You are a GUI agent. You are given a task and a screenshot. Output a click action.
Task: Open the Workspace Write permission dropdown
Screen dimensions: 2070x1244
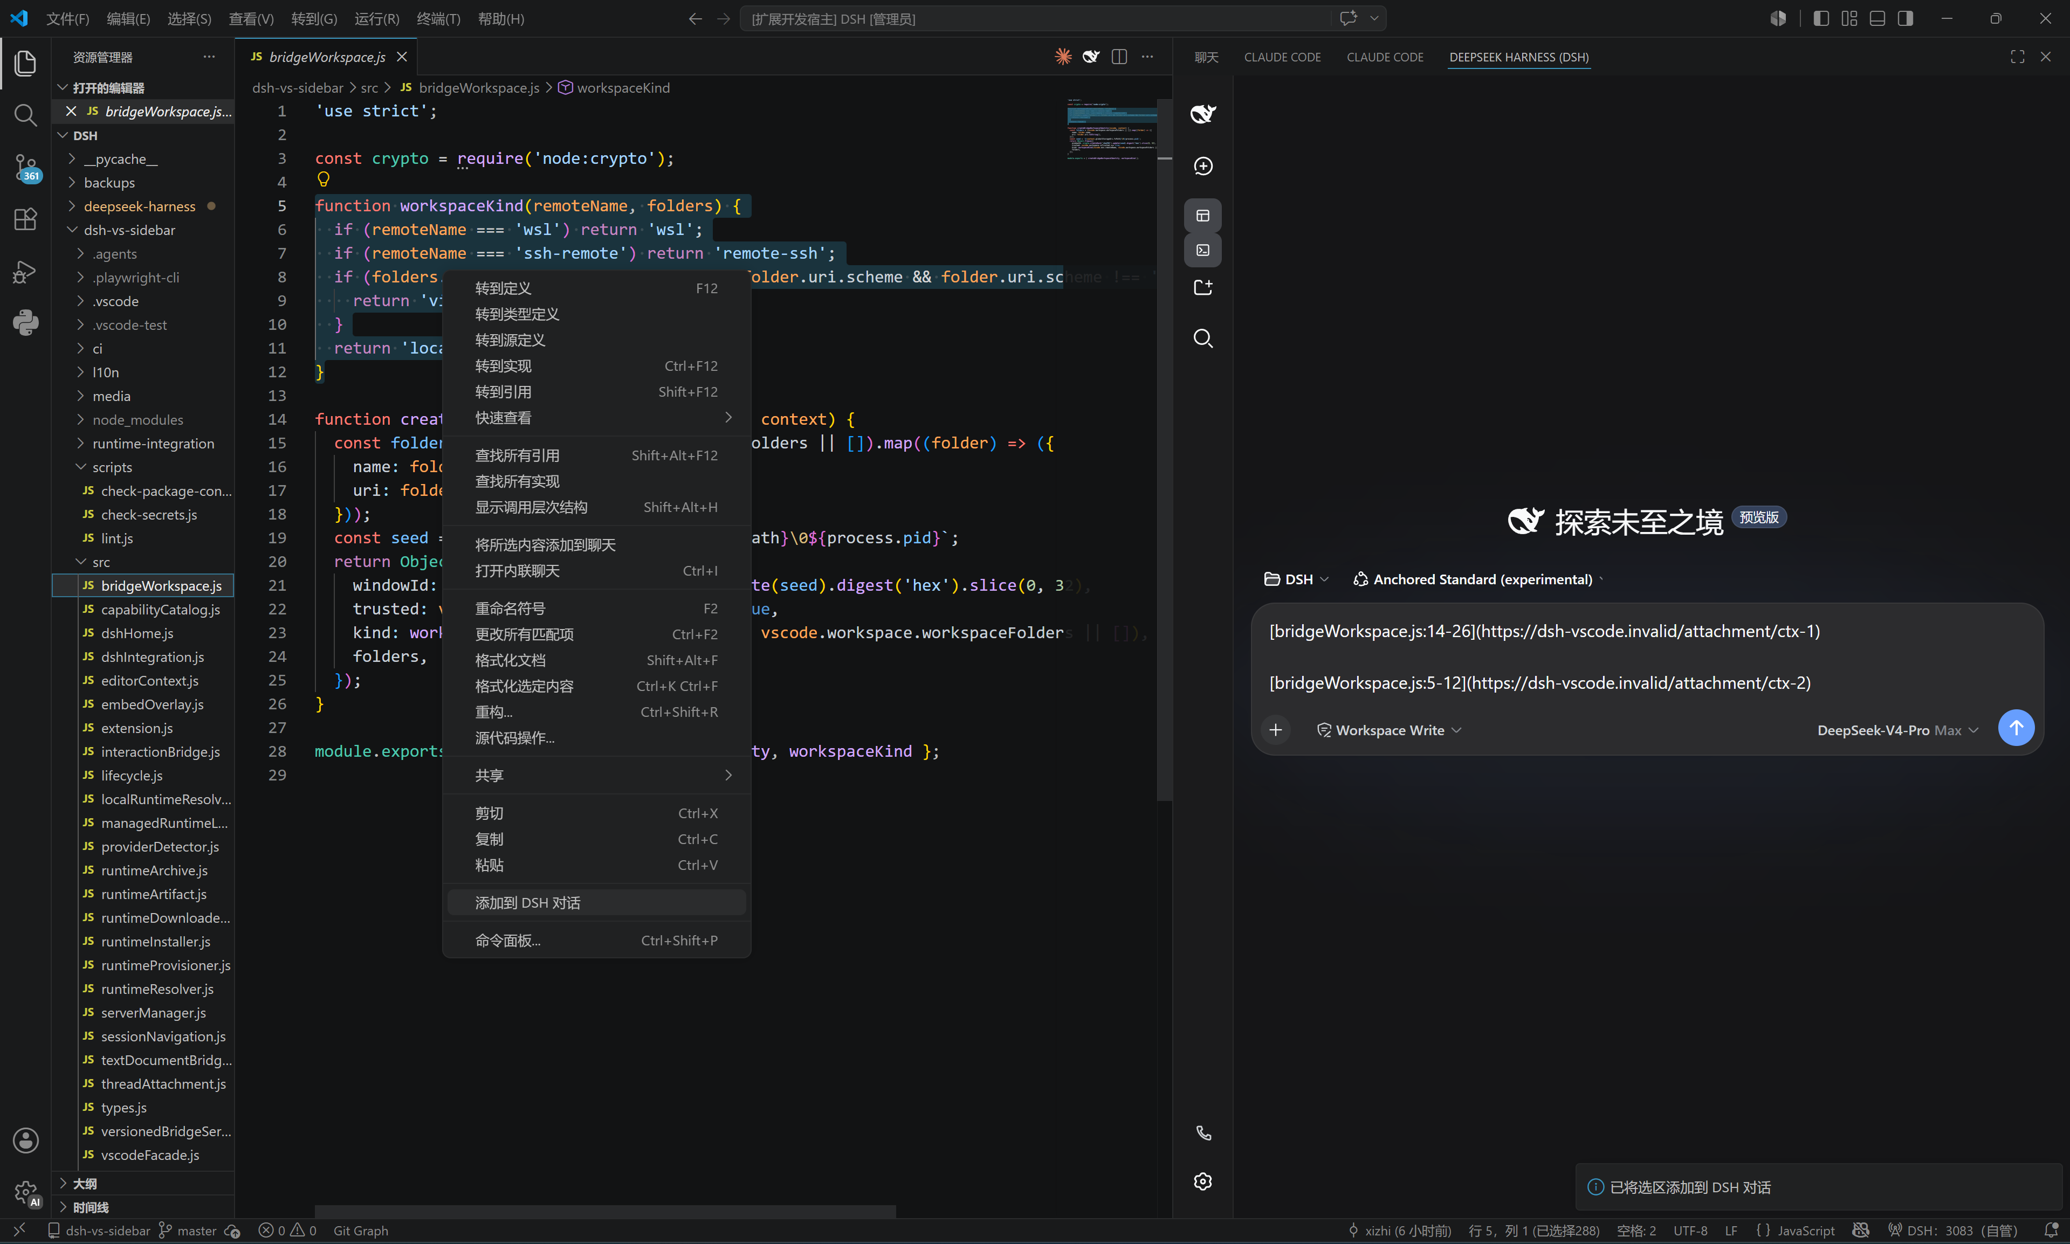pyautogui.click(x=1388, y=730)
